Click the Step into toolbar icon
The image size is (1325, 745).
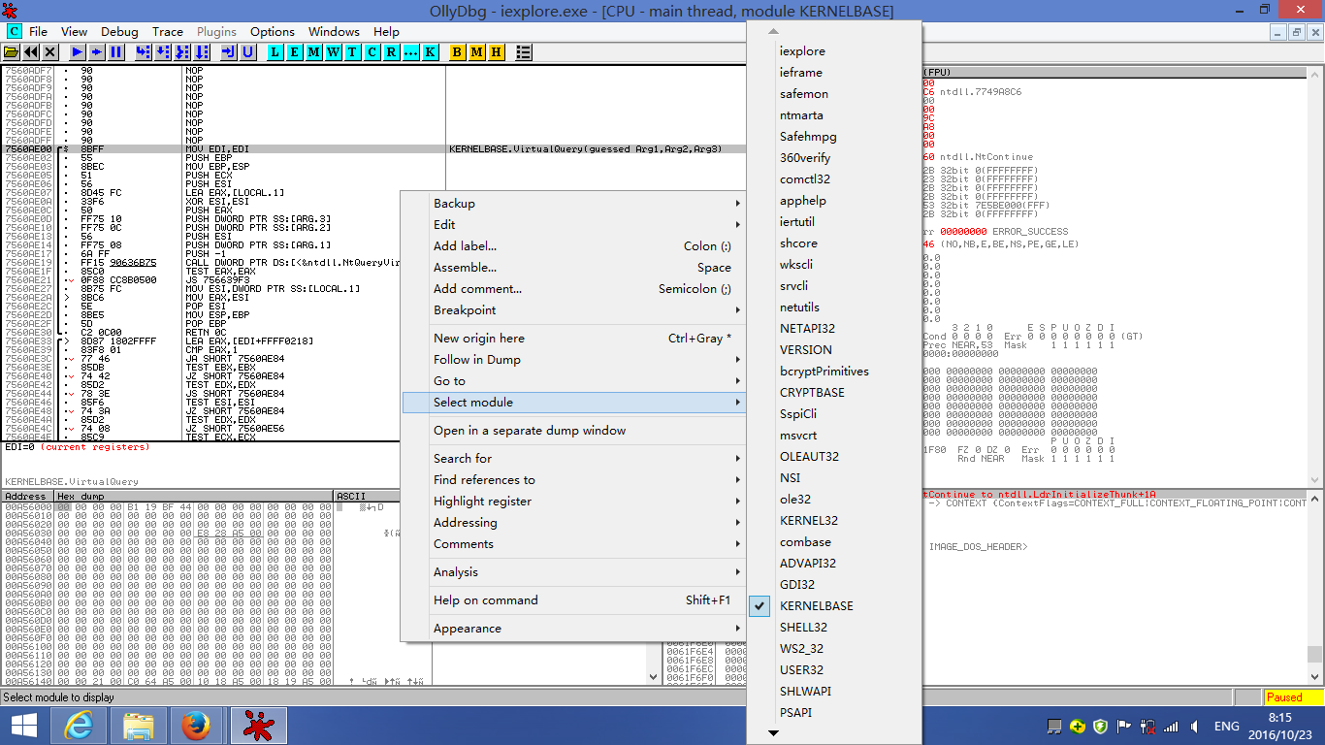tap(144, 51)
